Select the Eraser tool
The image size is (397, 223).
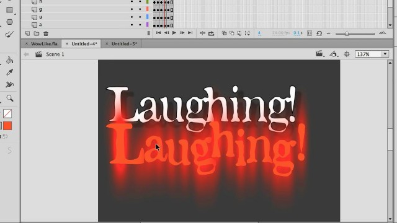pos(10,84)
